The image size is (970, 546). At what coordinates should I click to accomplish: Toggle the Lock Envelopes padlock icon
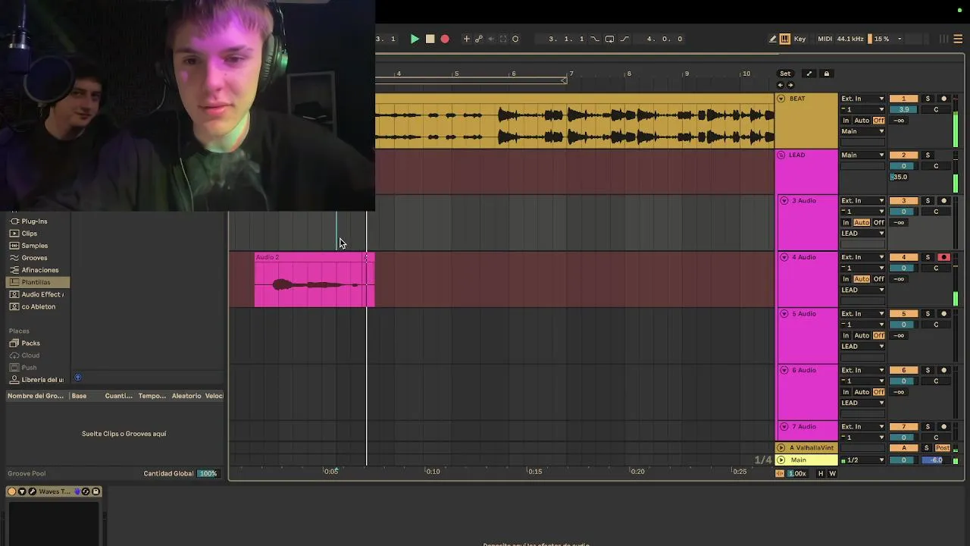(x=827, y=74)
